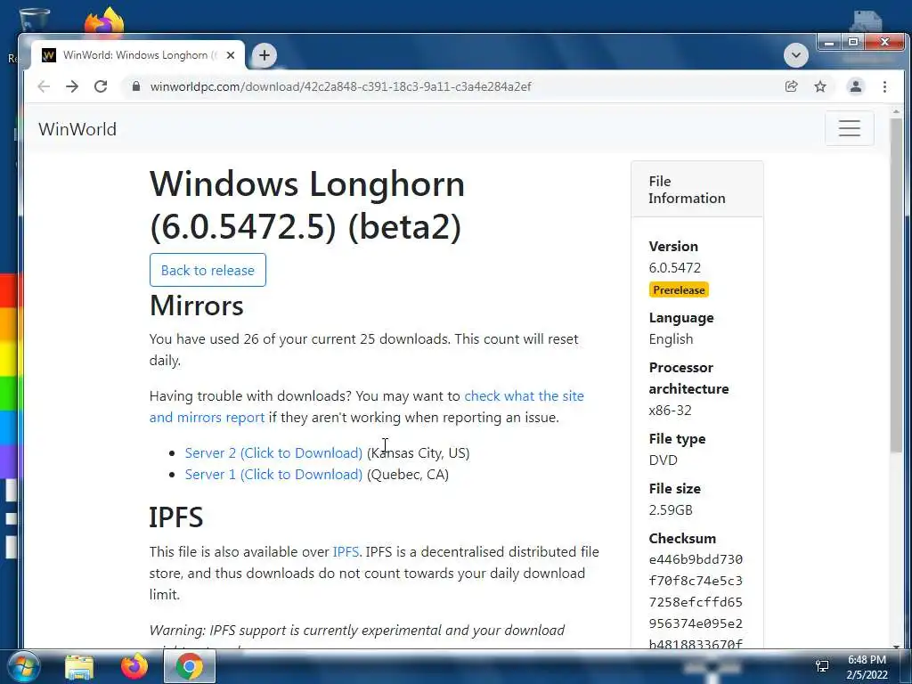Click the checksum line e446b9bdd730
This screenshot has height=684, width=912.
coord(696,559)
